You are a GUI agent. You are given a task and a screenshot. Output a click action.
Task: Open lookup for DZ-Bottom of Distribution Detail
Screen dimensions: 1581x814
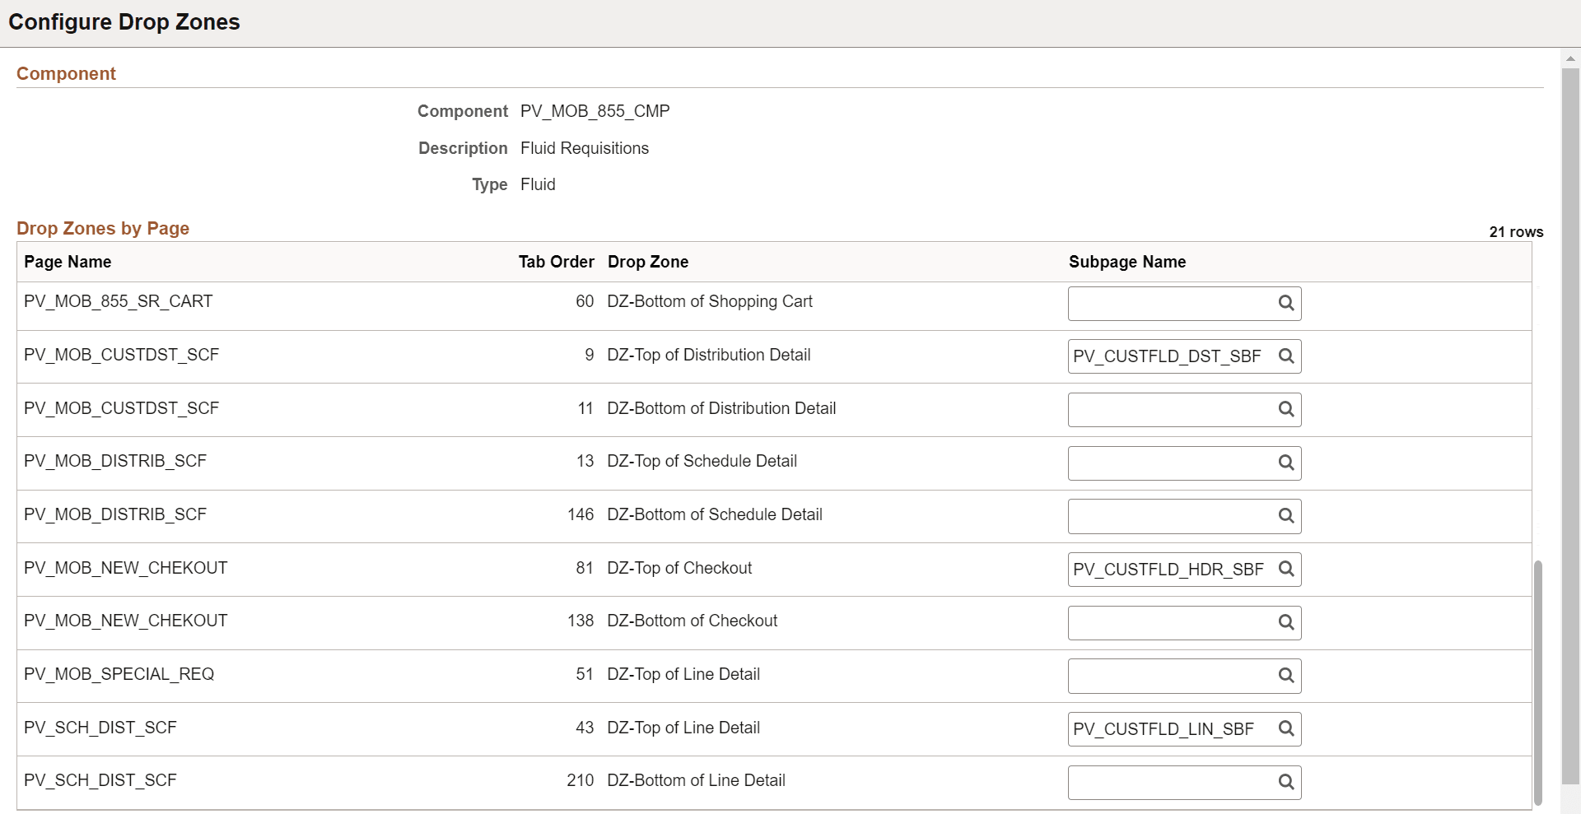point(1286,409)
